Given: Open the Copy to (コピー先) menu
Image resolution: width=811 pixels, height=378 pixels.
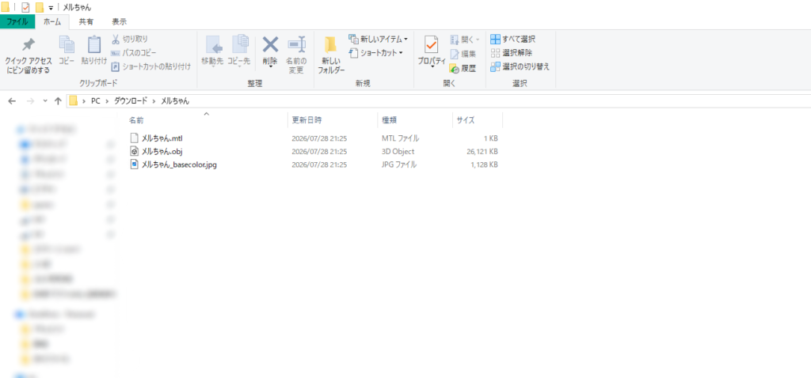Looking at the screenshot, I should [239, 51].
